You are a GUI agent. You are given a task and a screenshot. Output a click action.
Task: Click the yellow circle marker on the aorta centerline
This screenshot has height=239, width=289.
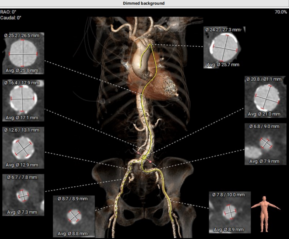144,157
